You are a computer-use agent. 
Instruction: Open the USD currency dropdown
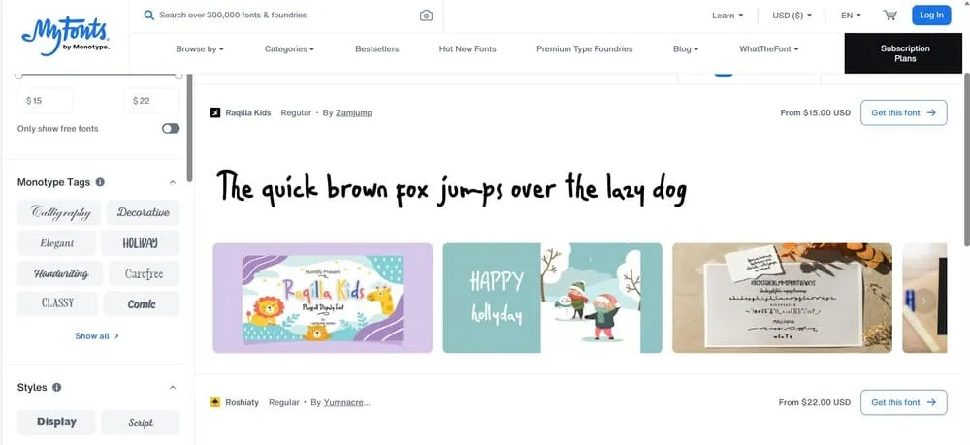(x=792, y=16)
